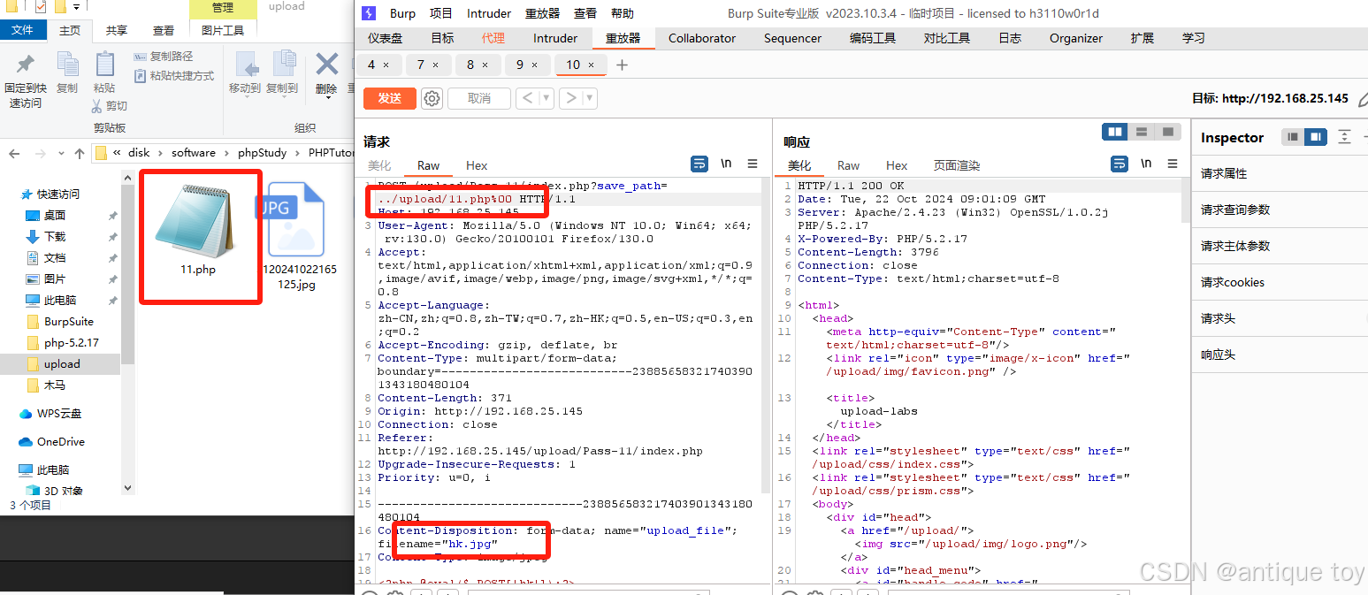Image resolution: width=1368 pixels, height=595 pixels.
Task: Switch response view to 页面渲染 (Render)
Action: pos(957,165)
